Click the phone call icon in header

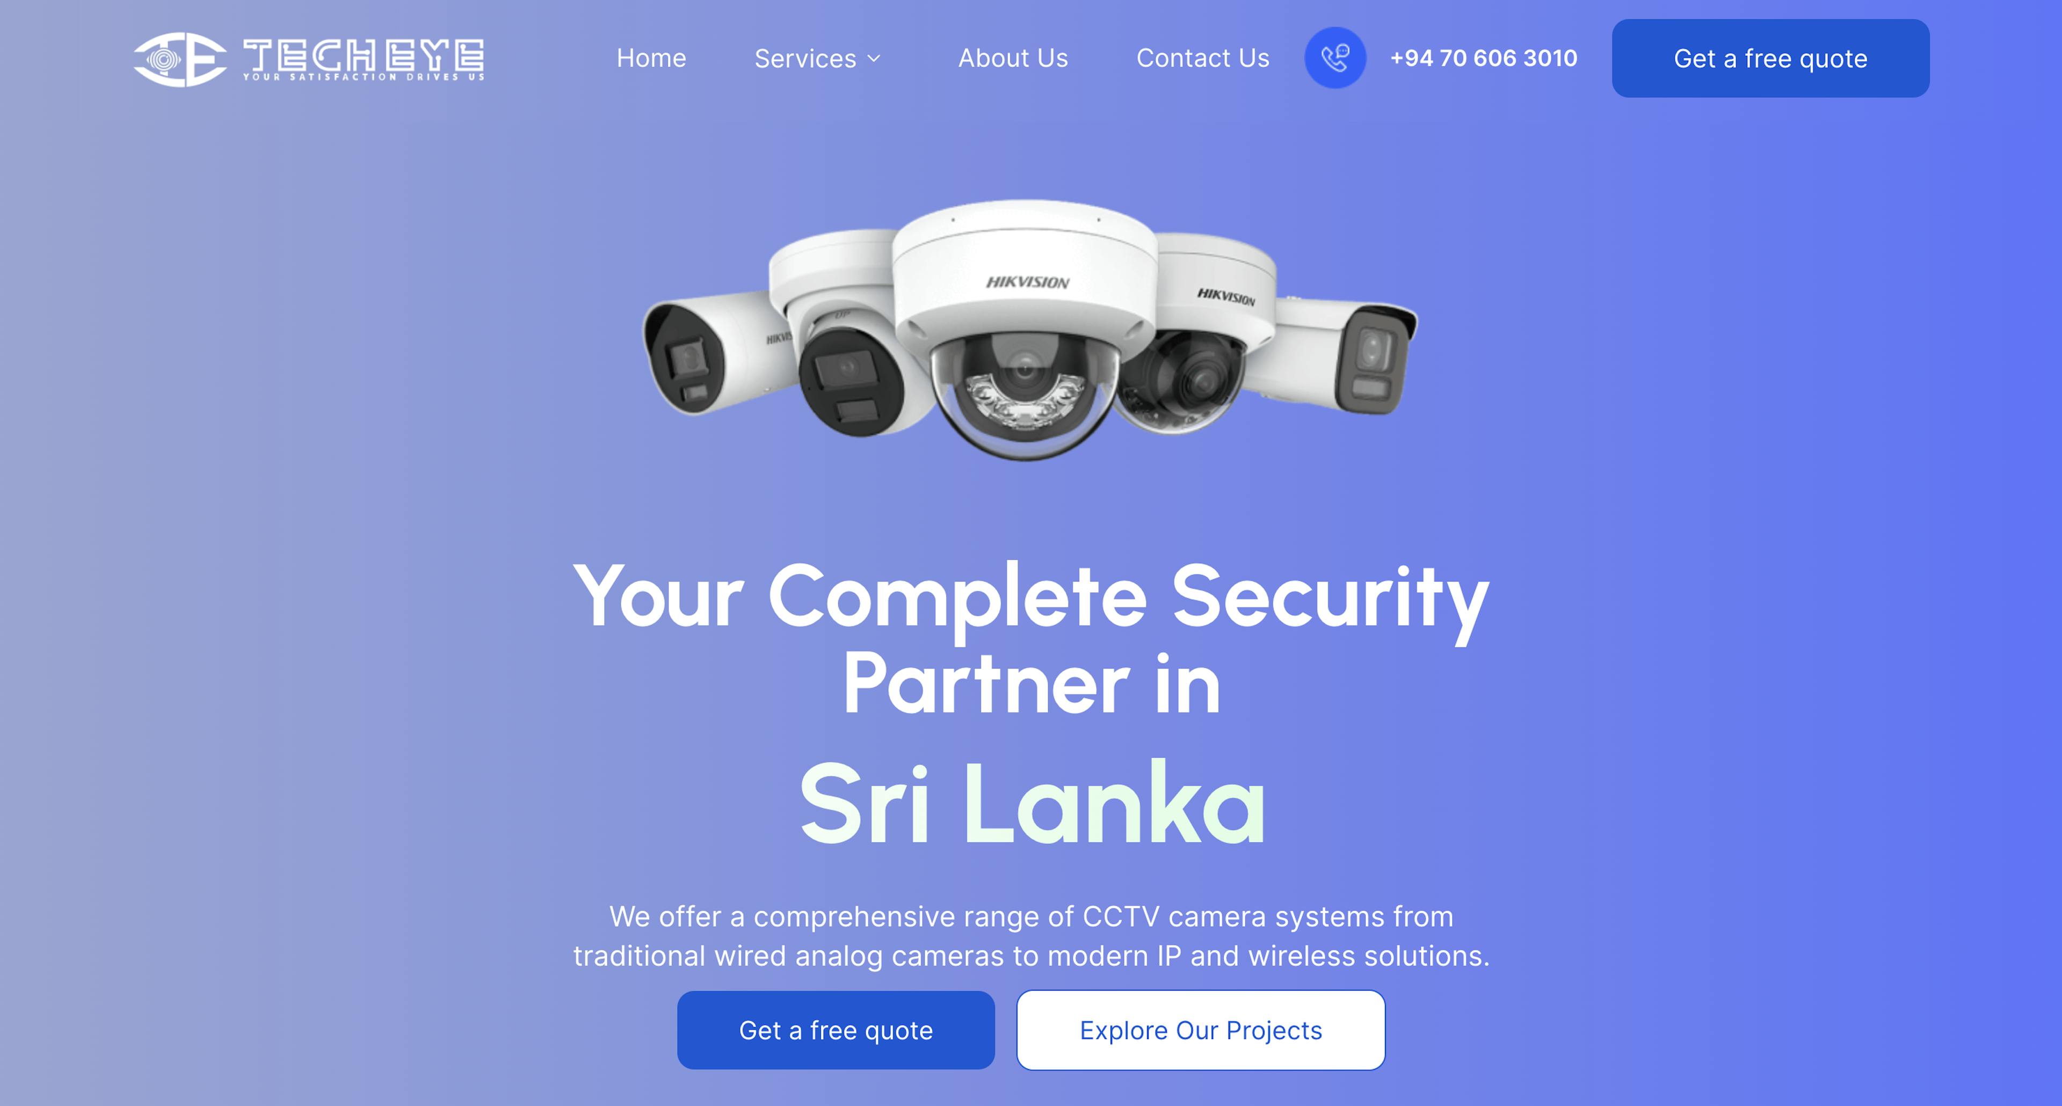tap(1334, 57)
